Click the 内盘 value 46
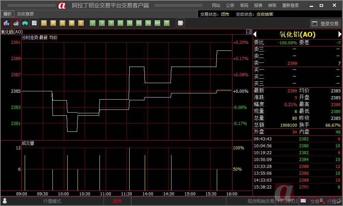Viewport: 343px width, 206px height. (338, 132)
